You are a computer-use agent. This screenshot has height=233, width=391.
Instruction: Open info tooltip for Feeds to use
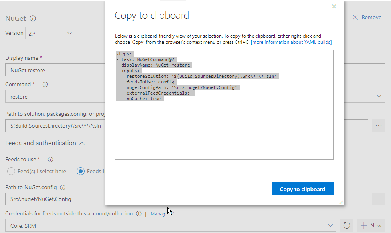click(x=50, y=159)
